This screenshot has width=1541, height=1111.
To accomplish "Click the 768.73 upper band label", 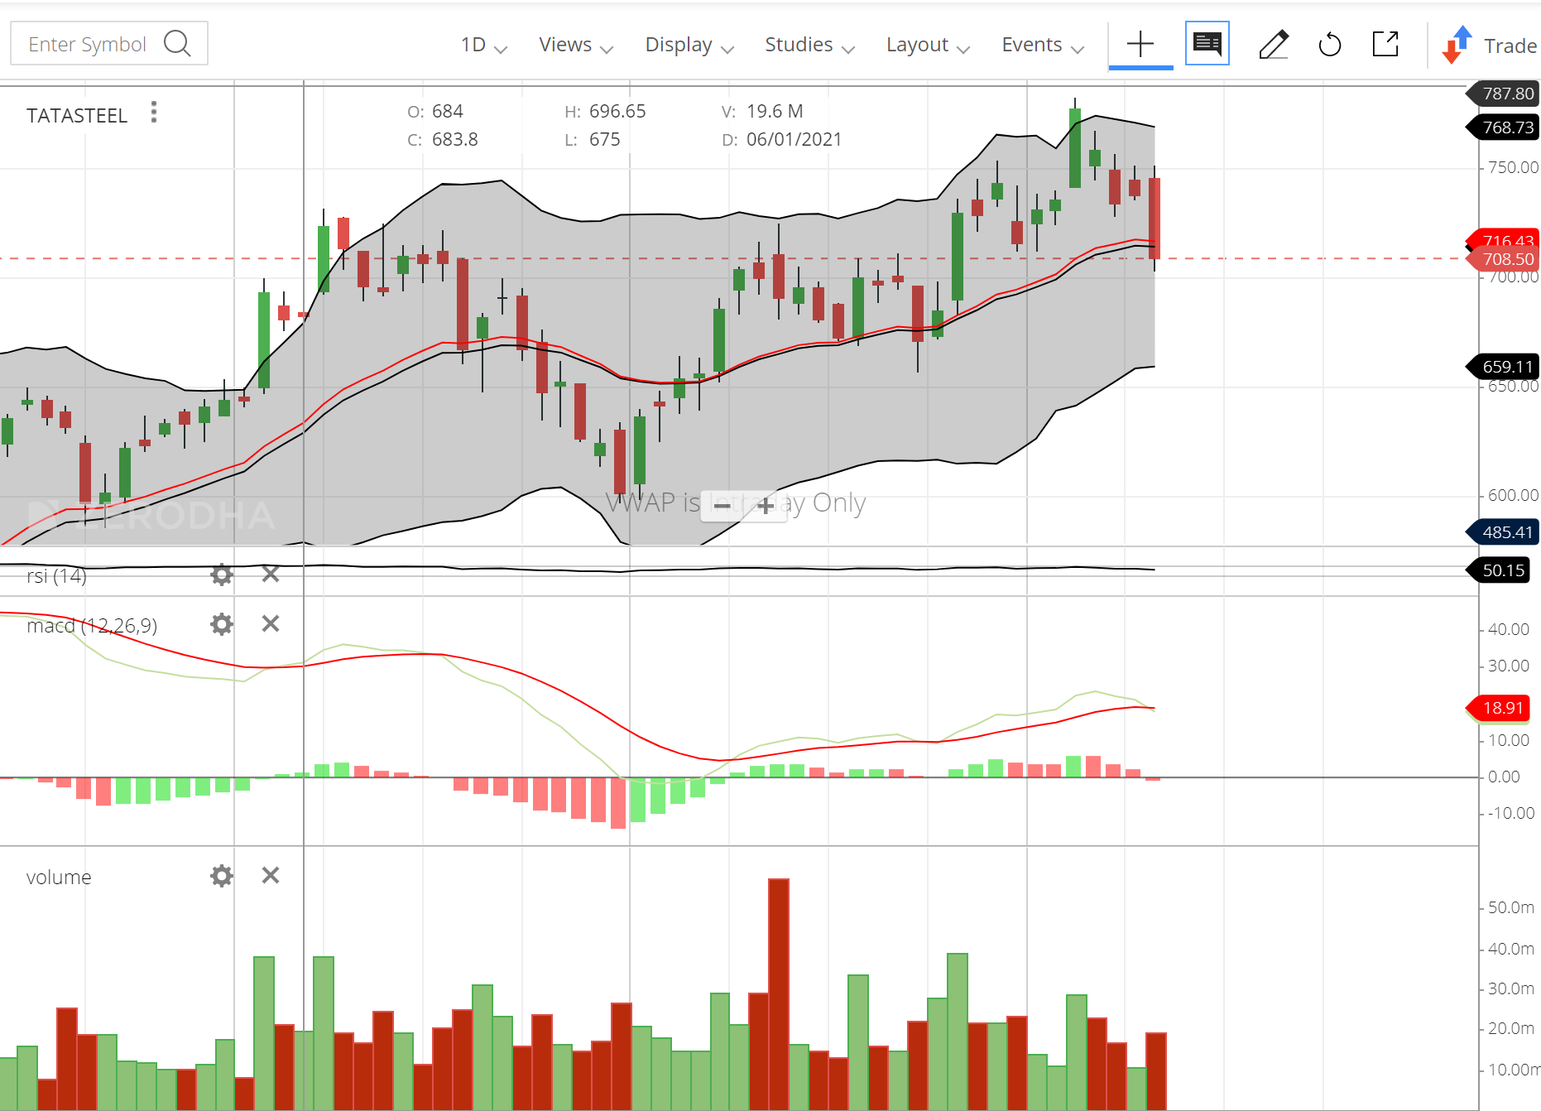I will (x=1503, y=127).
